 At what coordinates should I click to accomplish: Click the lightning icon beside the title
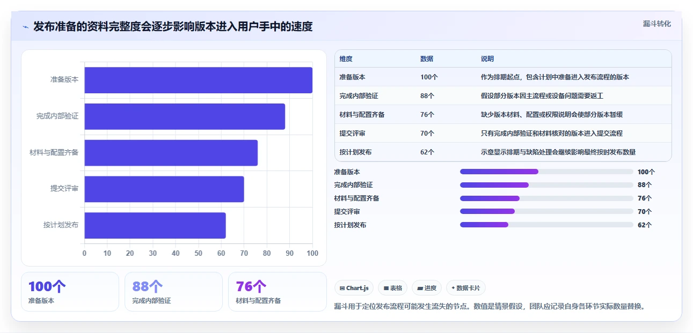25,27
